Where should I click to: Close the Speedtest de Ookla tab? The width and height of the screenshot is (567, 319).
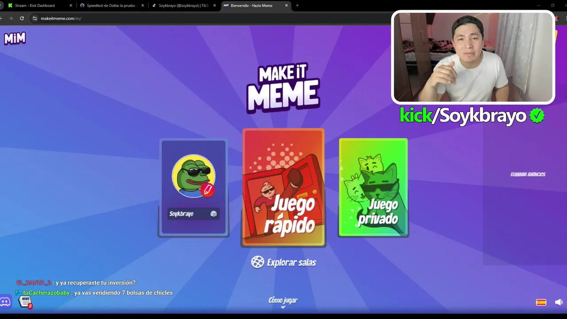(x=143, y=5)
